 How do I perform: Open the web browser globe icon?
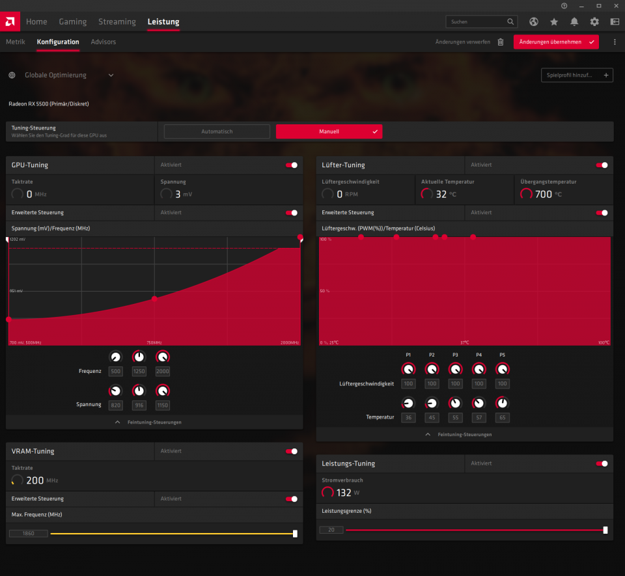[534, 22]
